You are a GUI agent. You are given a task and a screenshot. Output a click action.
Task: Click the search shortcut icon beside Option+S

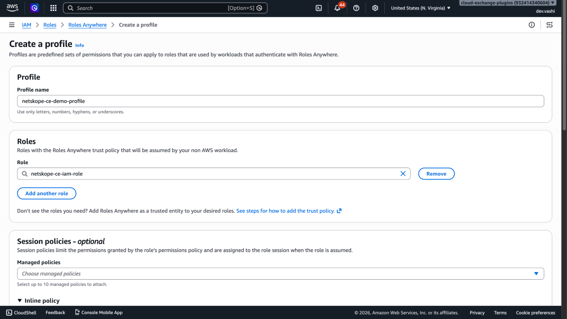coord(259,8)
